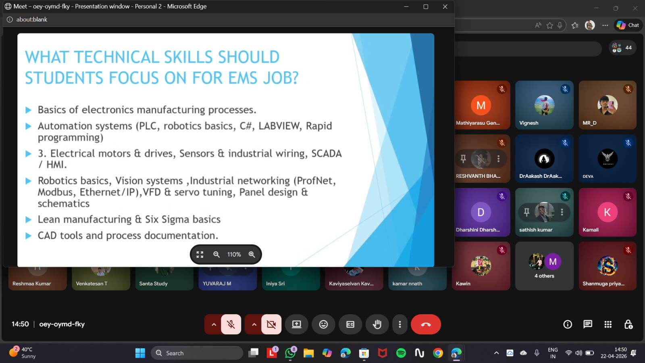Turn on the camera toggle

[x=271, y=324]
